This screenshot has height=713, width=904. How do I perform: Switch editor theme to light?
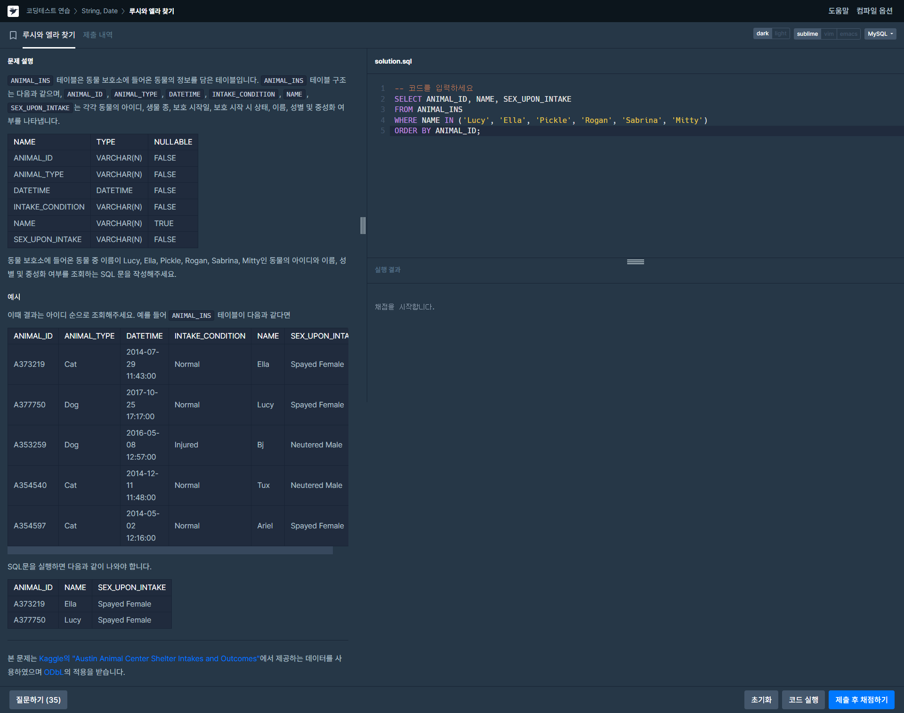(780, 34)
